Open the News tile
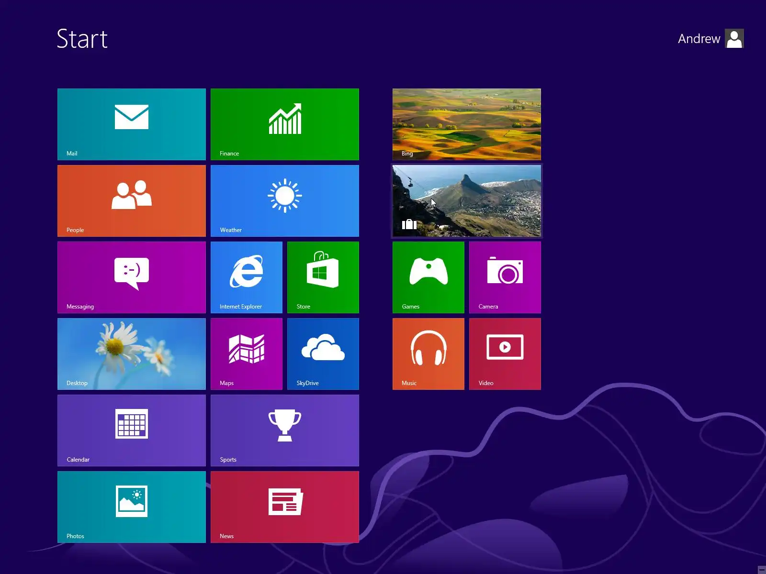Image resolution: width=766 pixels, height=574 pixels. [285, 507]
